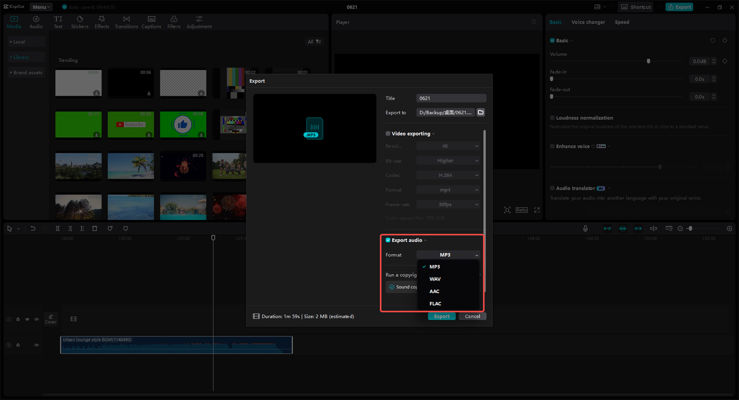739x400 pixels.
Task: Toggle the Basic audio checkbox
Action: [x=552, y=40]
